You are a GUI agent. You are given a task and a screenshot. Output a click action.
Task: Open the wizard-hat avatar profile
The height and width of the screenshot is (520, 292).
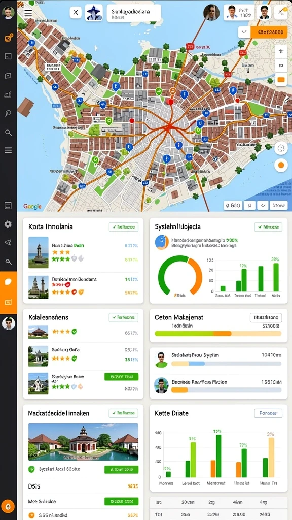94,13
